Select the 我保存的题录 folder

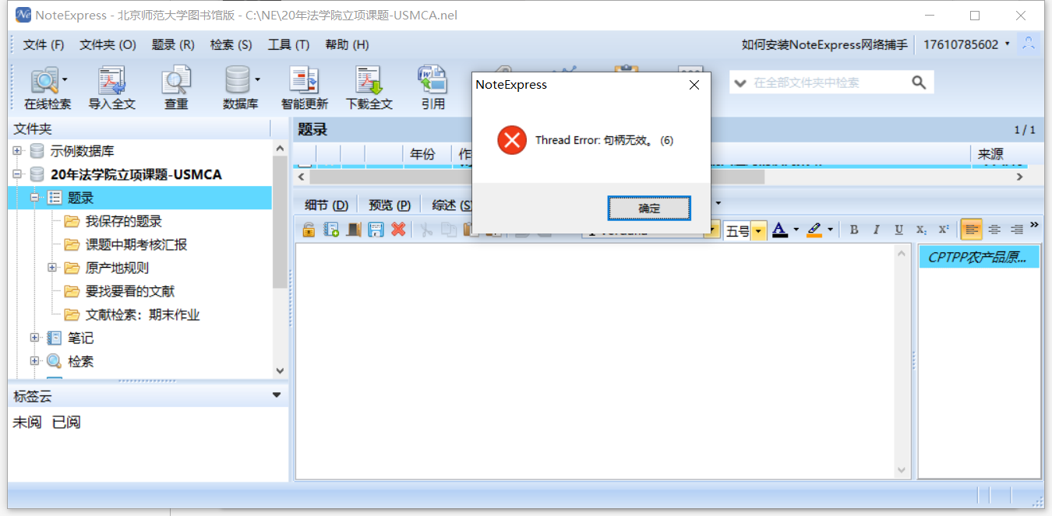pyautogui.click(x=123, y=221)
